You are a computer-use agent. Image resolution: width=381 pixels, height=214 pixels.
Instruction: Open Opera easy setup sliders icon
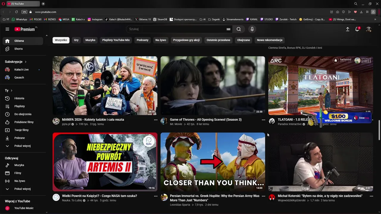[367, 12]
